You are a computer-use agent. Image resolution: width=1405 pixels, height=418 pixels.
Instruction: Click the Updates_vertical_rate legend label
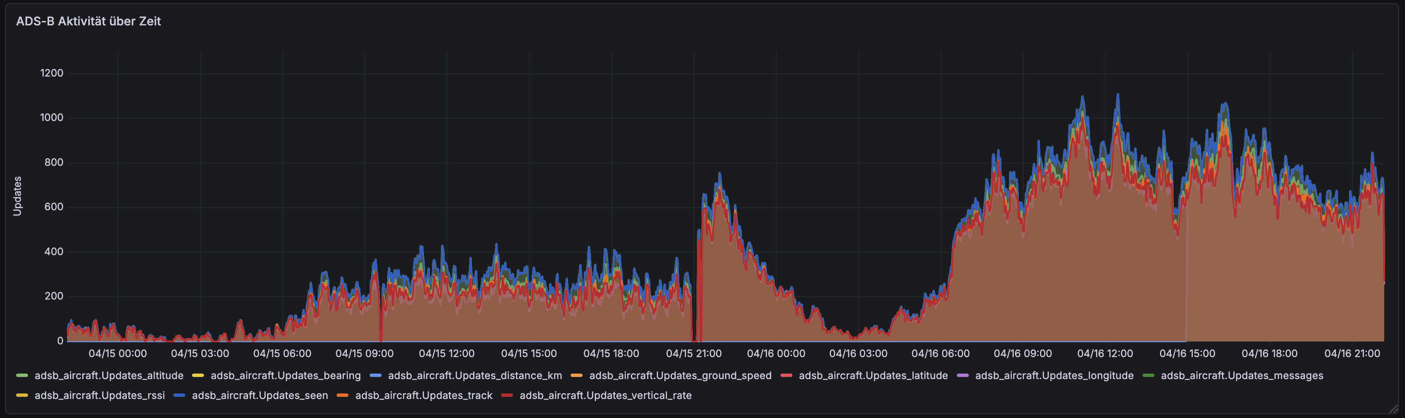pos(605,396)
